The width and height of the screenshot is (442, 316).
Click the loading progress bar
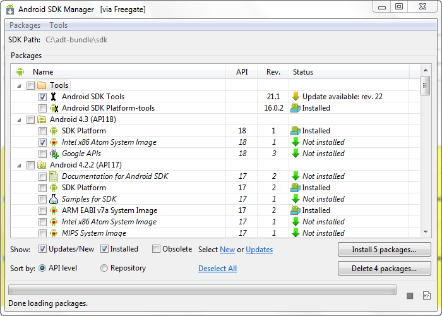(x=202, y=290)
